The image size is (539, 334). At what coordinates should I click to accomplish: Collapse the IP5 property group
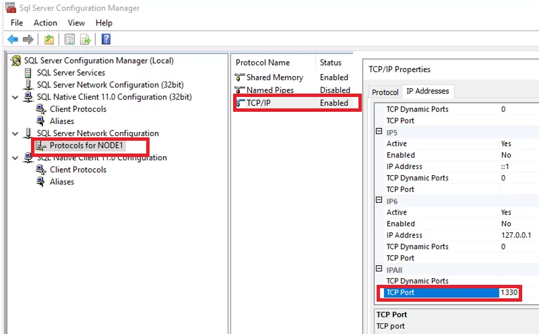(379, 131)
